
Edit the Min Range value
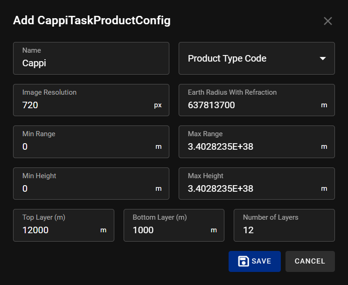click(86, 147)
